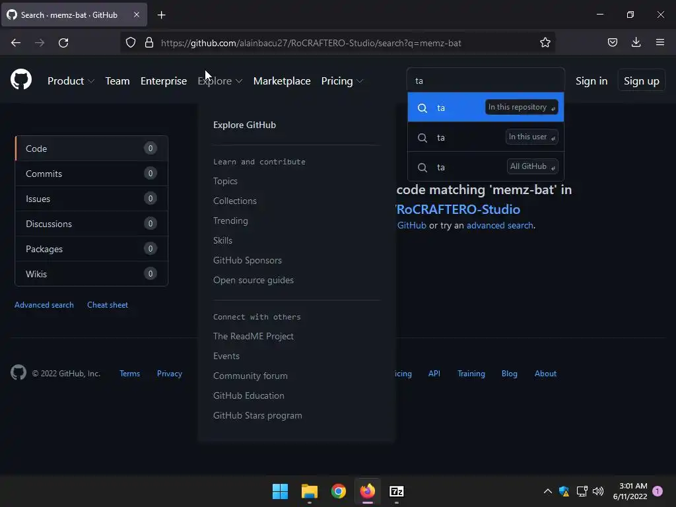Open Windows Start menu
676x507 pixels.
(280, 491)
